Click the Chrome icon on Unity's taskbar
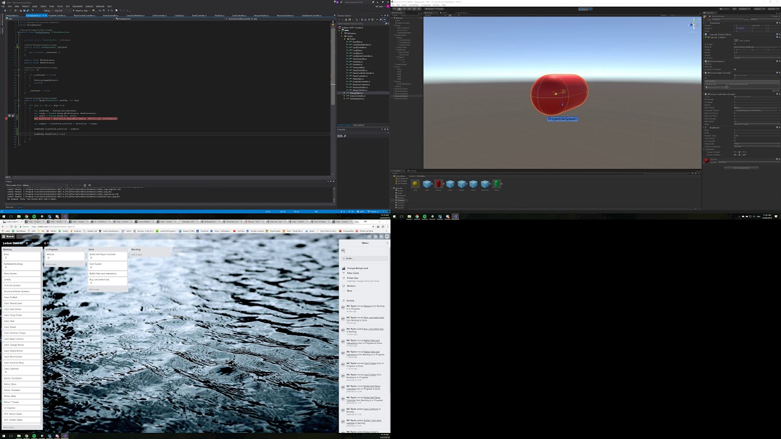This screenshot has height=439, width=781. click(417, 216)
